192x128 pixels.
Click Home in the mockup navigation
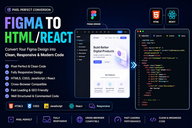click(x=106, y=38)
